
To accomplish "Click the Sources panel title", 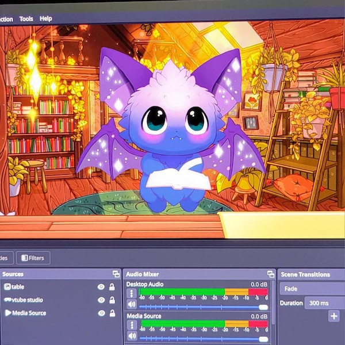I will coord(13,274).
